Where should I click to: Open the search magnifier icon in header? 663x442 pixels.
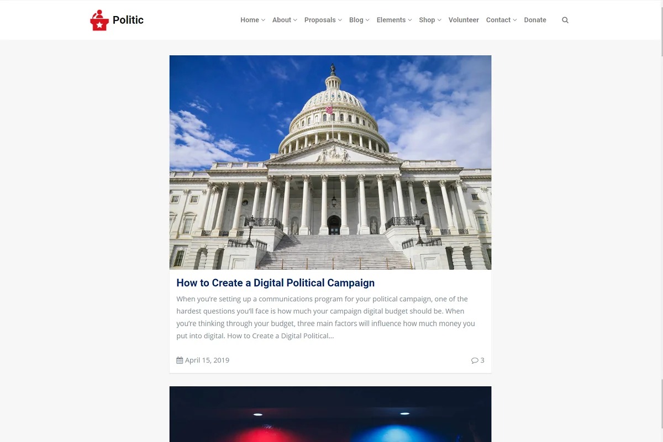pyautogui.click(x=565, y=20)
